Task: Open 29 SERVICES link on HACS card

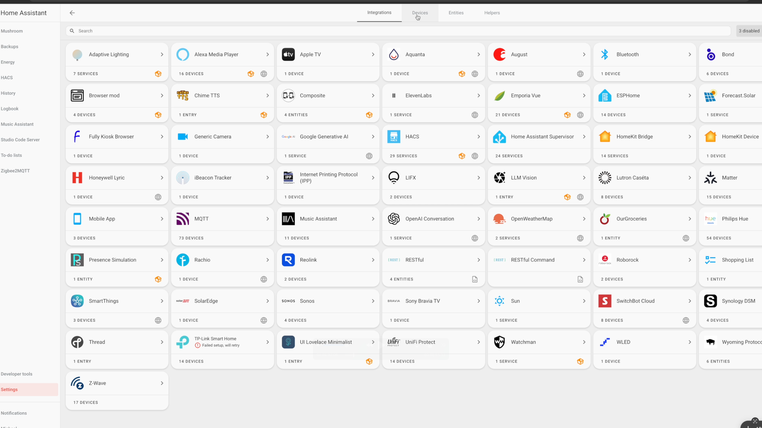Action: pos(403,156)
